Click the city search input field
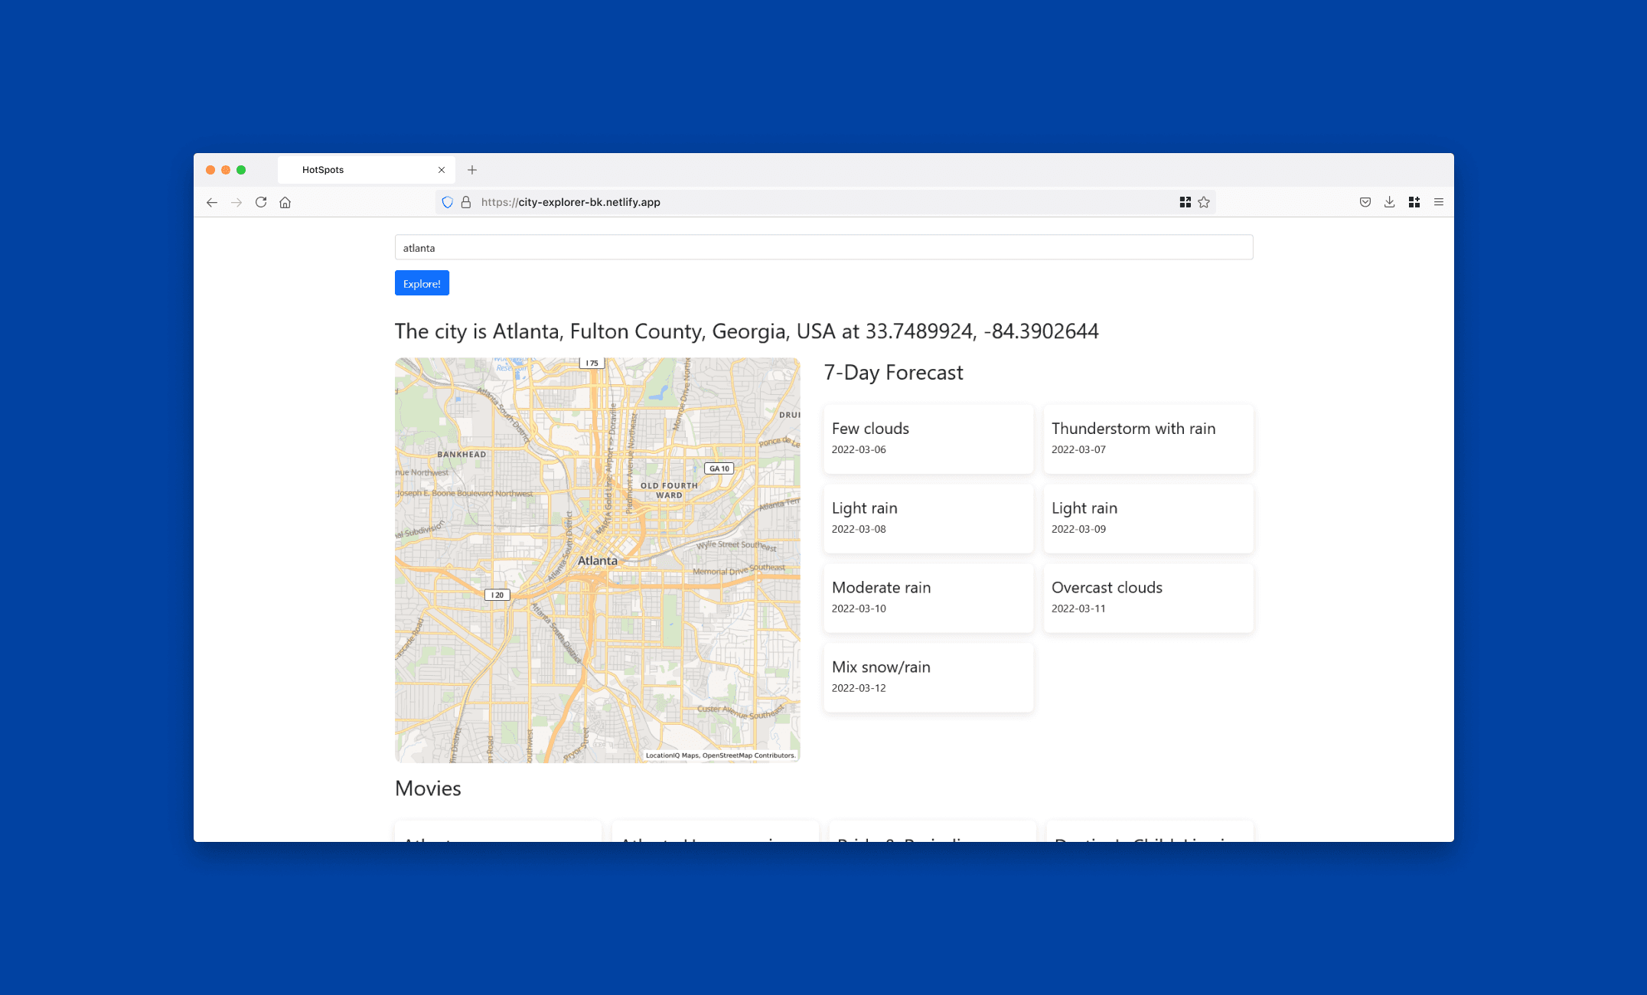The width and height of the screenshot is (1647, 995). tap(823, 248)
